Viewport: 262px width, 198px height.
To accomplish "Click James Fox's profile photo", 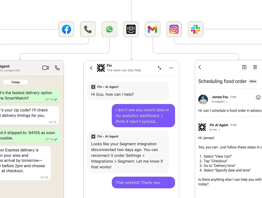I will click(x=203, y=99).
